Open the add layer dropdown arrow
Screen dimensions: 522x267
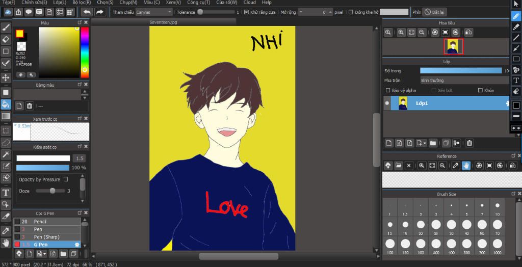click(x=426, y=143)
